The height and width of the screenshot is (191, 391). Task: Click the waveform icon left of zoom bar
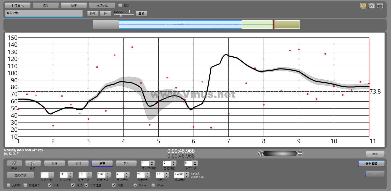point(260,154)
